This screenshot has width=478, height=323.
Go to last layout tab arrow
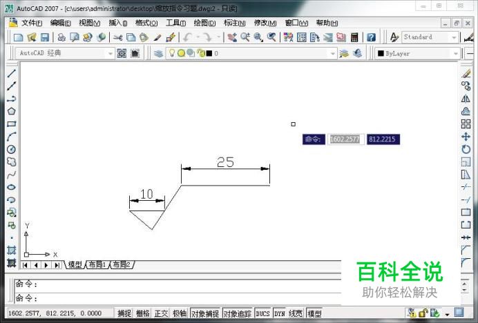tap(57, 265)
